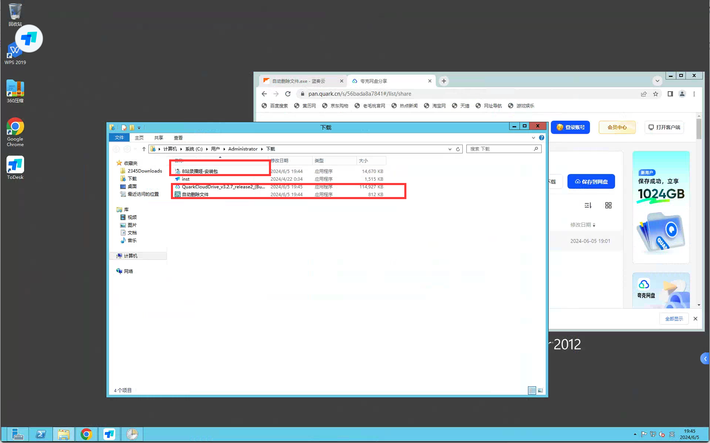Switch Quark list to grid view
This screenshot has width=710, height=443.
click(608, 205)
